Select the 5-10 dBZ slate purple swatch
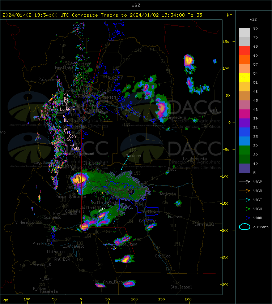 pyautogui.click(x=245, y=168)
